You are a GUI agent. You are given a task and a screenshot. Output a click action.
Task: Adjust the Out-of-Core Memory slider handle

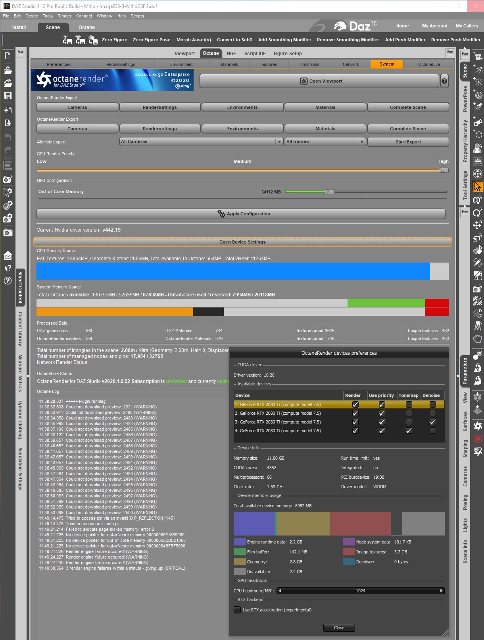(330, 192)
